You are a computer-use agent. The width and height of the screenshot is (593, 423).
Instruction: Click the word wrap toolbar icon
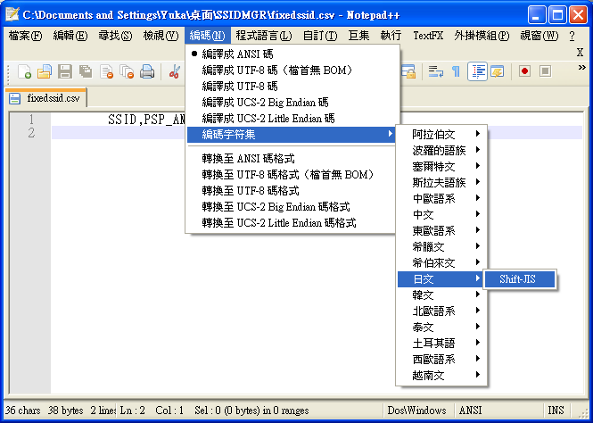click(x=436, y=71)
